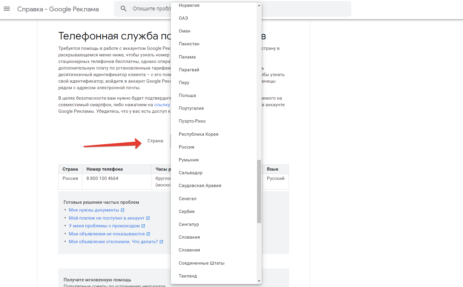463x287 pixels.
Task: Pick Сингапур from country list
Action: point(214,224)
